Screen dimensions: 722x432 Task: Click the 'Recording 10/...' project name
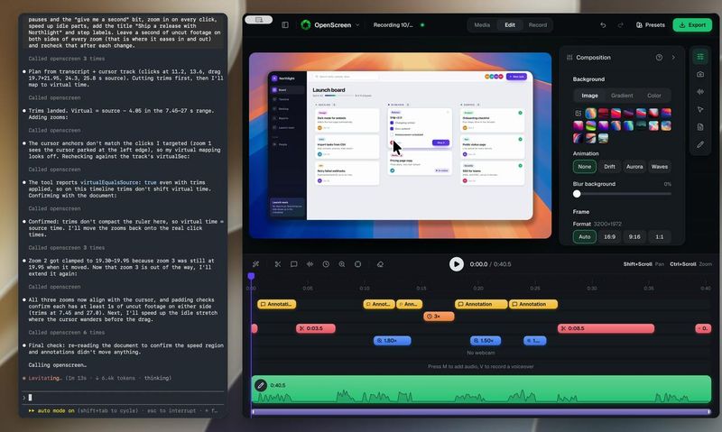click(x=393, y=25)
